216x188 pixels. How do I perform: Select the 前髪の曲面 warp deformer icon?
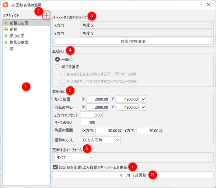(x=6, y=23)
